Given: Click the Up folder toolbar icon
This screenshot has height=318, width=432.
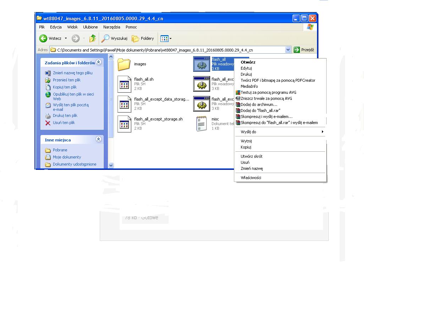Looking at the screenshot, I should point(92,38).
